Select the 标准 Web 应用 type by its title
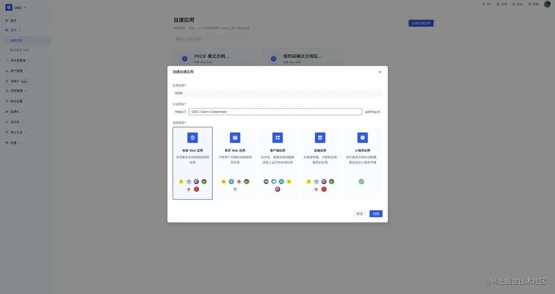555x294 pixels. [x=193, y=150]
